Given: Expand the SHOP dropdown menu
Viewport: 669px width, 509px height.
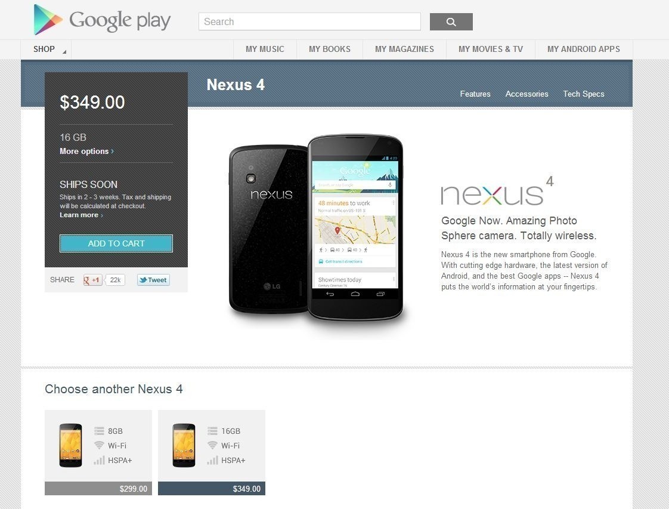Looking at the screenshot, I should pyautogui.click(x=46, y=49).
